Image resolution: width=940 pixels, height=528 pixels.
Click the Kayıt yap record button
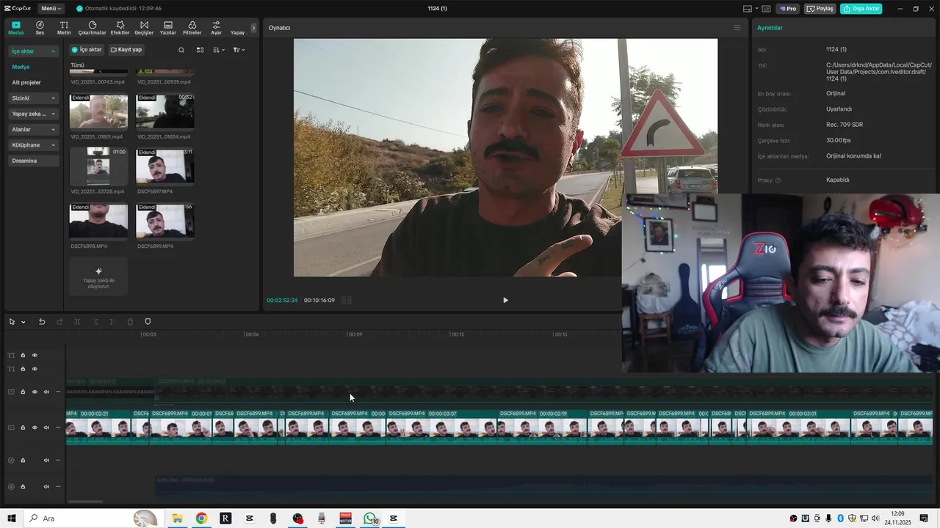coord(126,50)
